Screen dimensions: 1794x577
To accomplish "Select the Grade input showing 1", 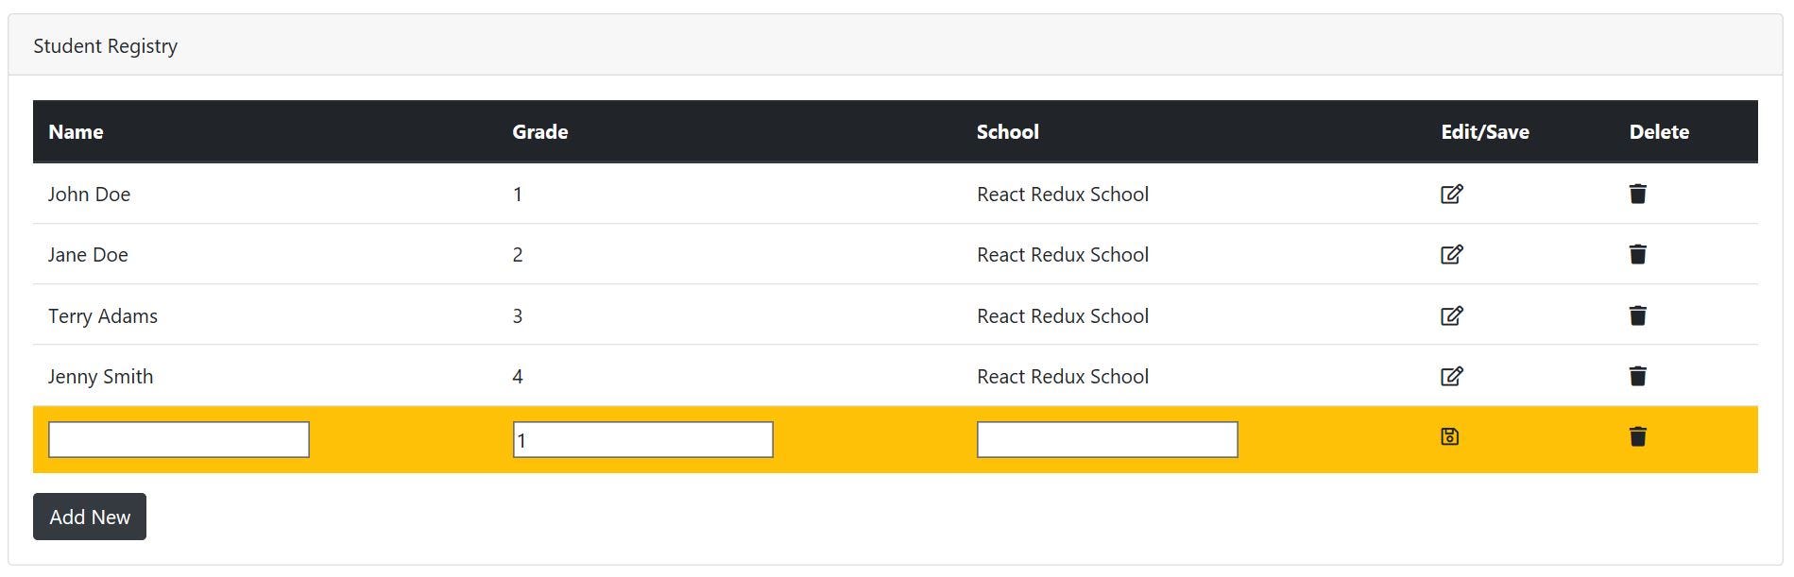I will (643, 439).
